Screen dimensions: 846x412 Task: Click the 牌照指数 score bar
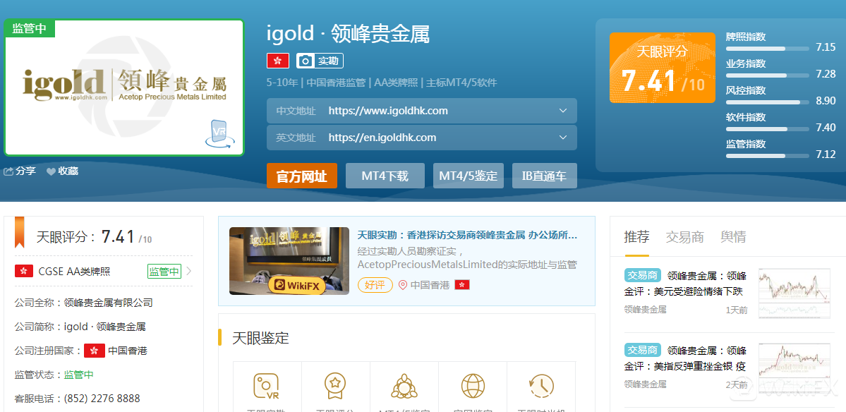tap(768, 49)
